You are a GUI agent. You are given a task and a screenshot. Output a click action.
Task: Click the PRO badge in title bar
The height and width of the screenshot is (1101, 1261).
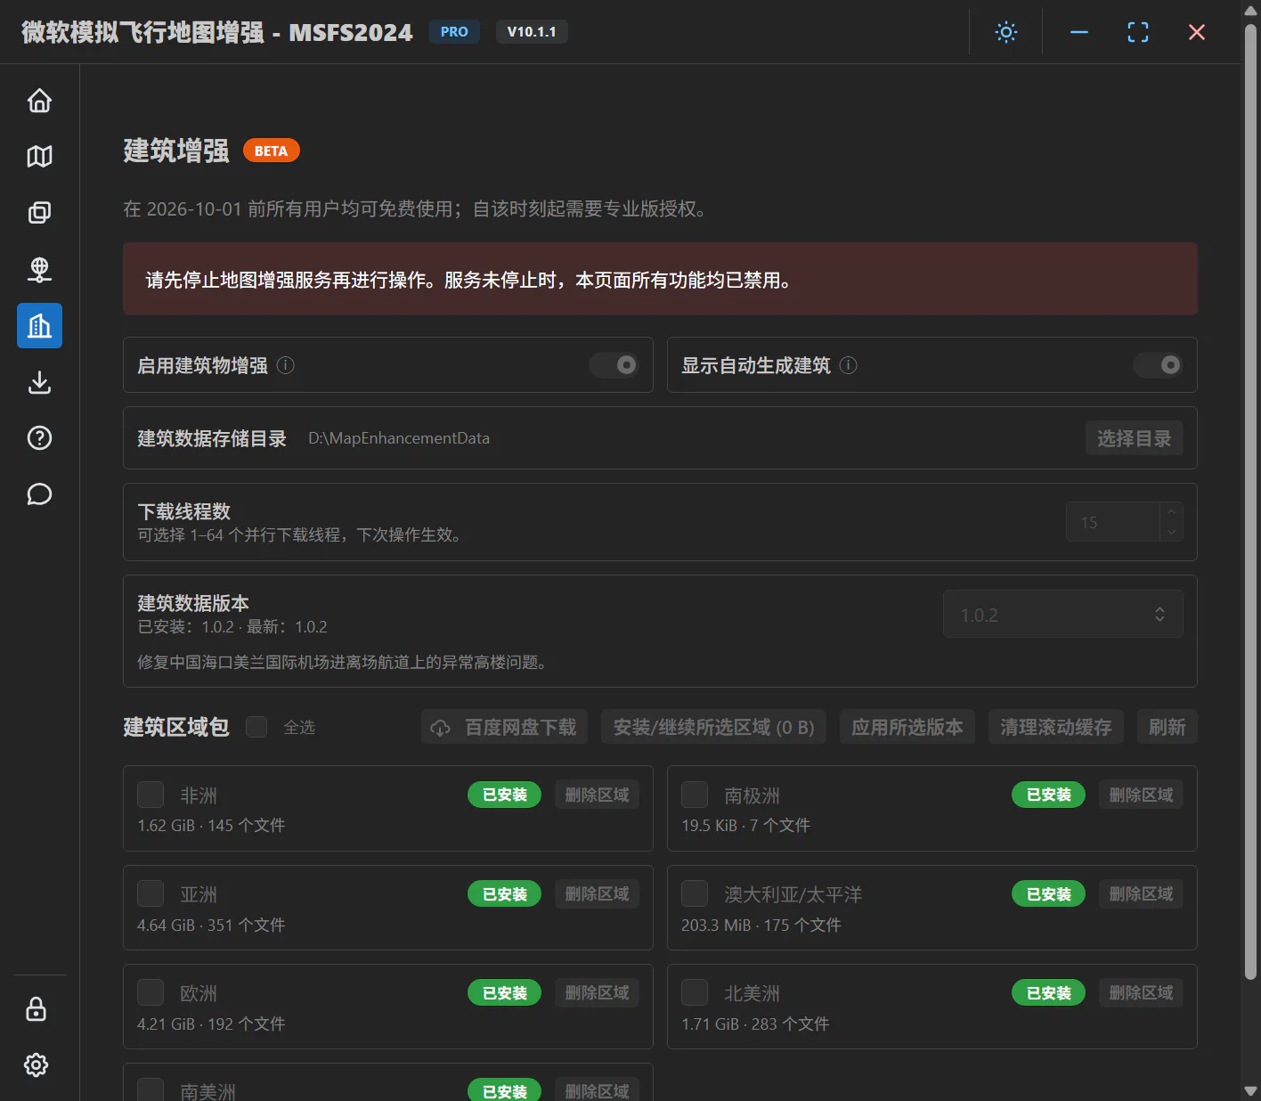point(454,32)
